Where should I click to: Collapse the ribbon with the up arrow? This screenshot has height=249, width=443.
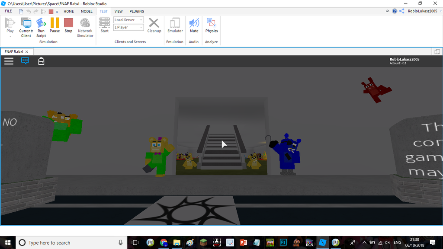[x=388, y=11]
